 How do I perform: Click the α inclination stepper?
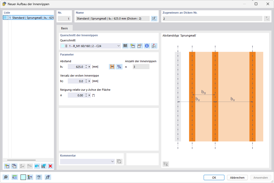[x=86, y=95]
